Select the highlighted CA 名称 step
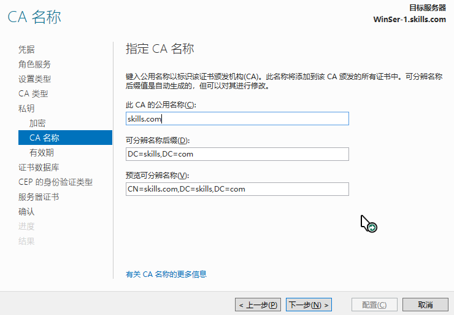 click(44, 138)
